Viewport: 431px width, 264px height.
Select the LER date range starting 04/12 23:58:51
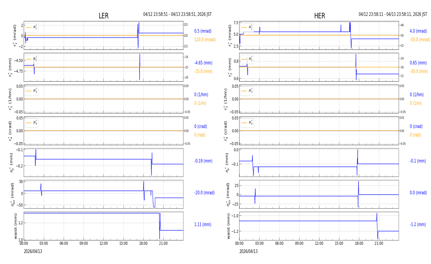[177, 14]
